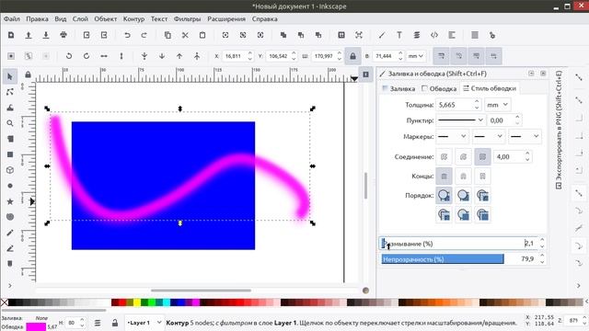Click the Copy icon in toolbar
This screenshot has width=589, height=331.
pos(167,35)
